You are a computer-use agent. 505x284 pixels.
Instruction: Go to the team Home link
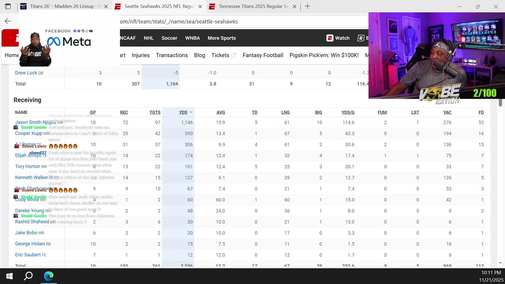pyautogui.click(x=12, y=55)
